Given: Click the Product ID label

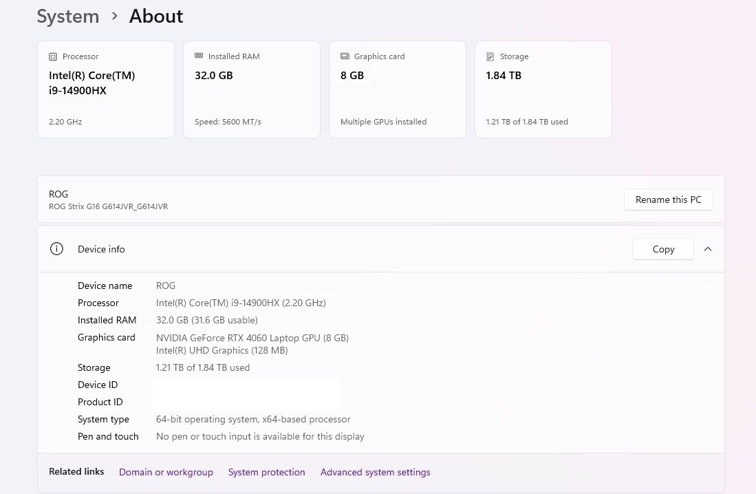Looking at the screenshot, I should tap(100, 402).
